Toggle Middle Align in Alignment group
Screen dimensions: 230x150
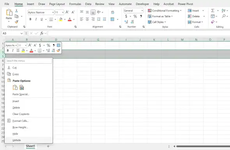87,12
